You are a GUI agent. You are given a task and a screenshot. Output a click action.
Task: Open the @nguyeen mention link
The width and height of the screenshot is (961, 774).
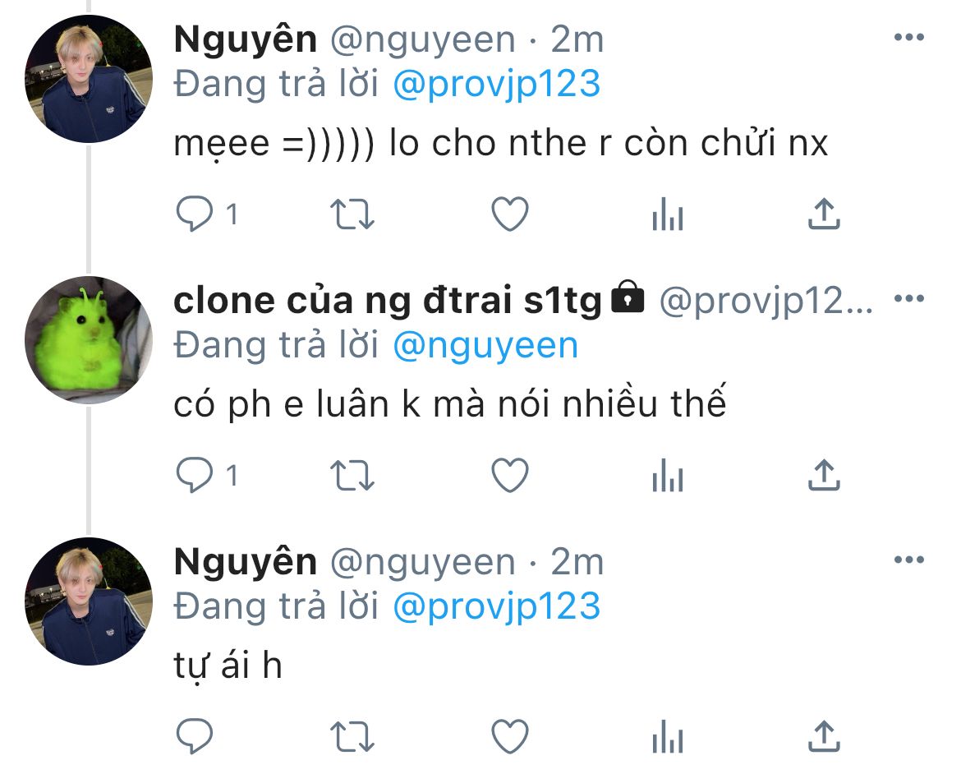pos(485,345)
